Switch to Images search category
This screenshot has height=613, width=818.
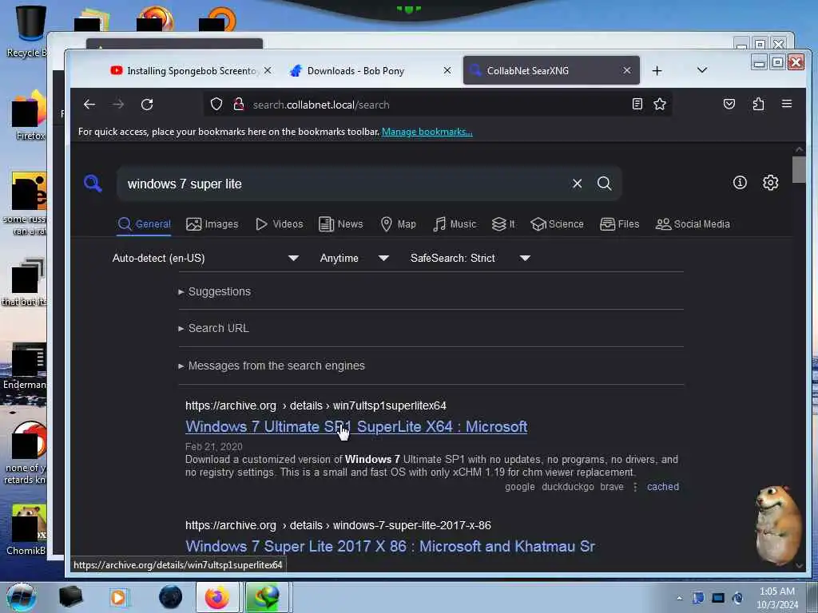(212, 224)
